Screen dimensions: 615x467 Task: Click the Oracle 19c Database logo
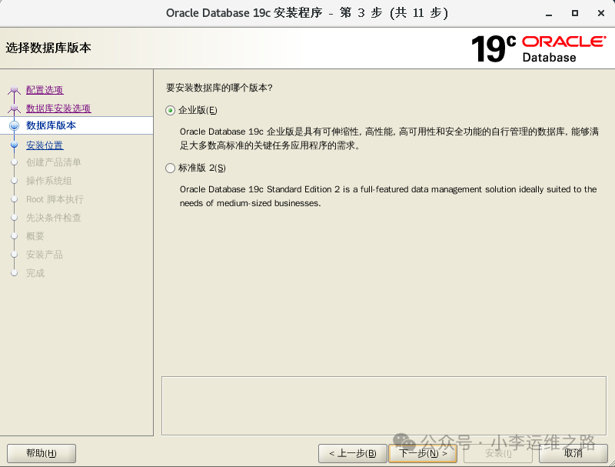coord(539,48)
